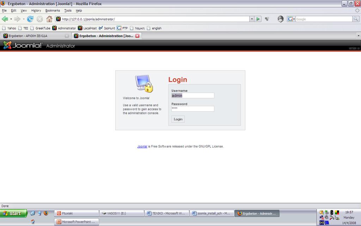This screenshot has height=226, width=361.
Task: Launch Internet Explorer from Quick Launch
Action: pyautogui.click(x=33, y=213)
